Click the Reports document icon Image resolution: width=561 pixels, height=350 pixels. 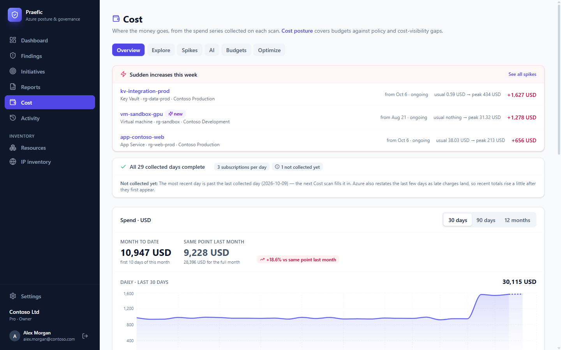coord(13,87)
